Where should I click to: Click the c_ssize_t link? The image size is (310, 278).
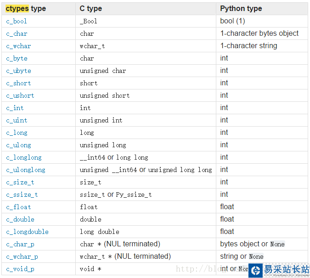22,195
